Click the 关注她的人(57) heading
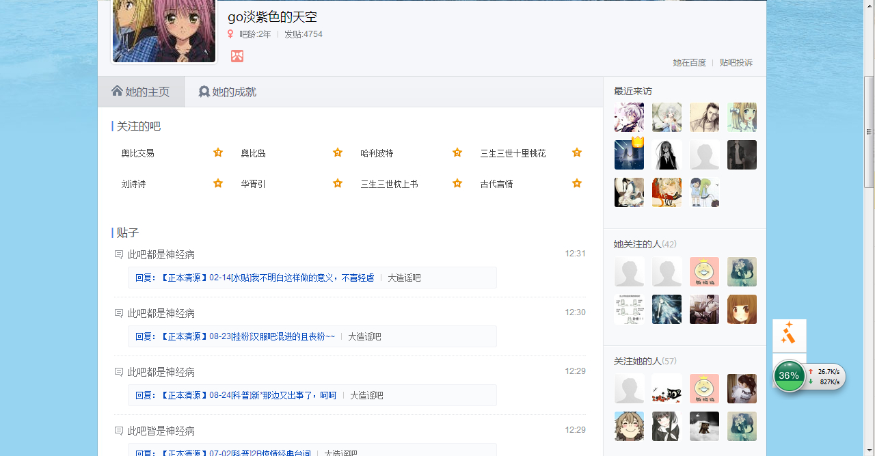This screenshot has width=875, height=456. [x=645, y=361]
